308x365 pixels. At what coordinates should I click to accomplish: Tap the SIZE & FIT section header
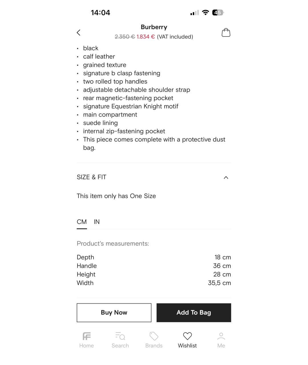pyautogui.click(x=92, y=177)
